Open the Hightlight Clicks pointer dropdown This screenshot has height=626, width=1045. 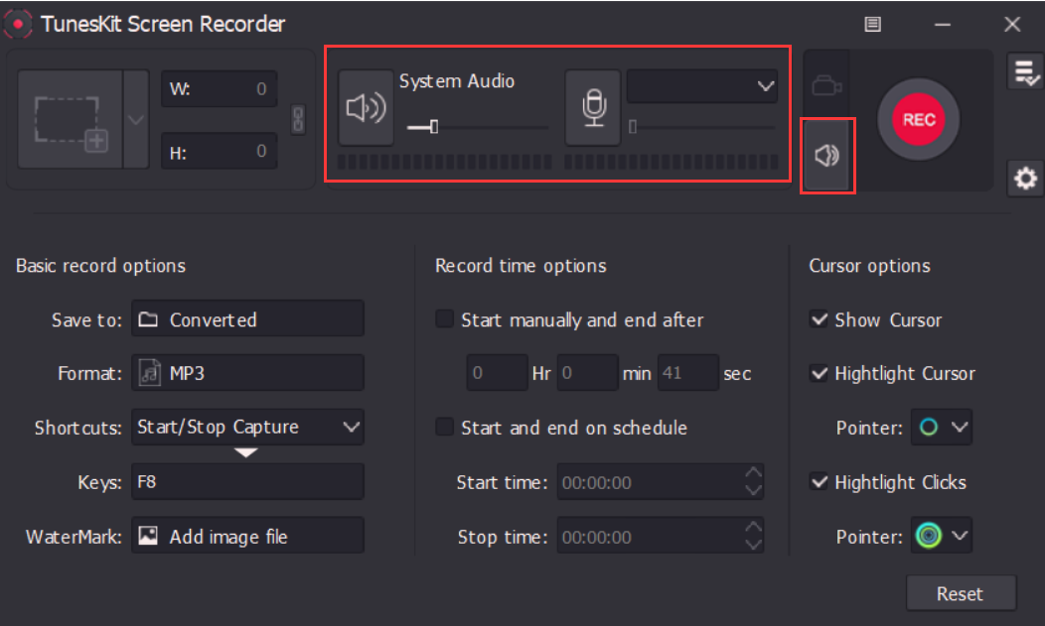coord(942,536)
